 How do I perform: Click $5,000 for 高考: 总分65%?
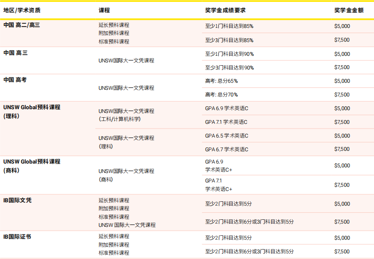click(342, 81)
